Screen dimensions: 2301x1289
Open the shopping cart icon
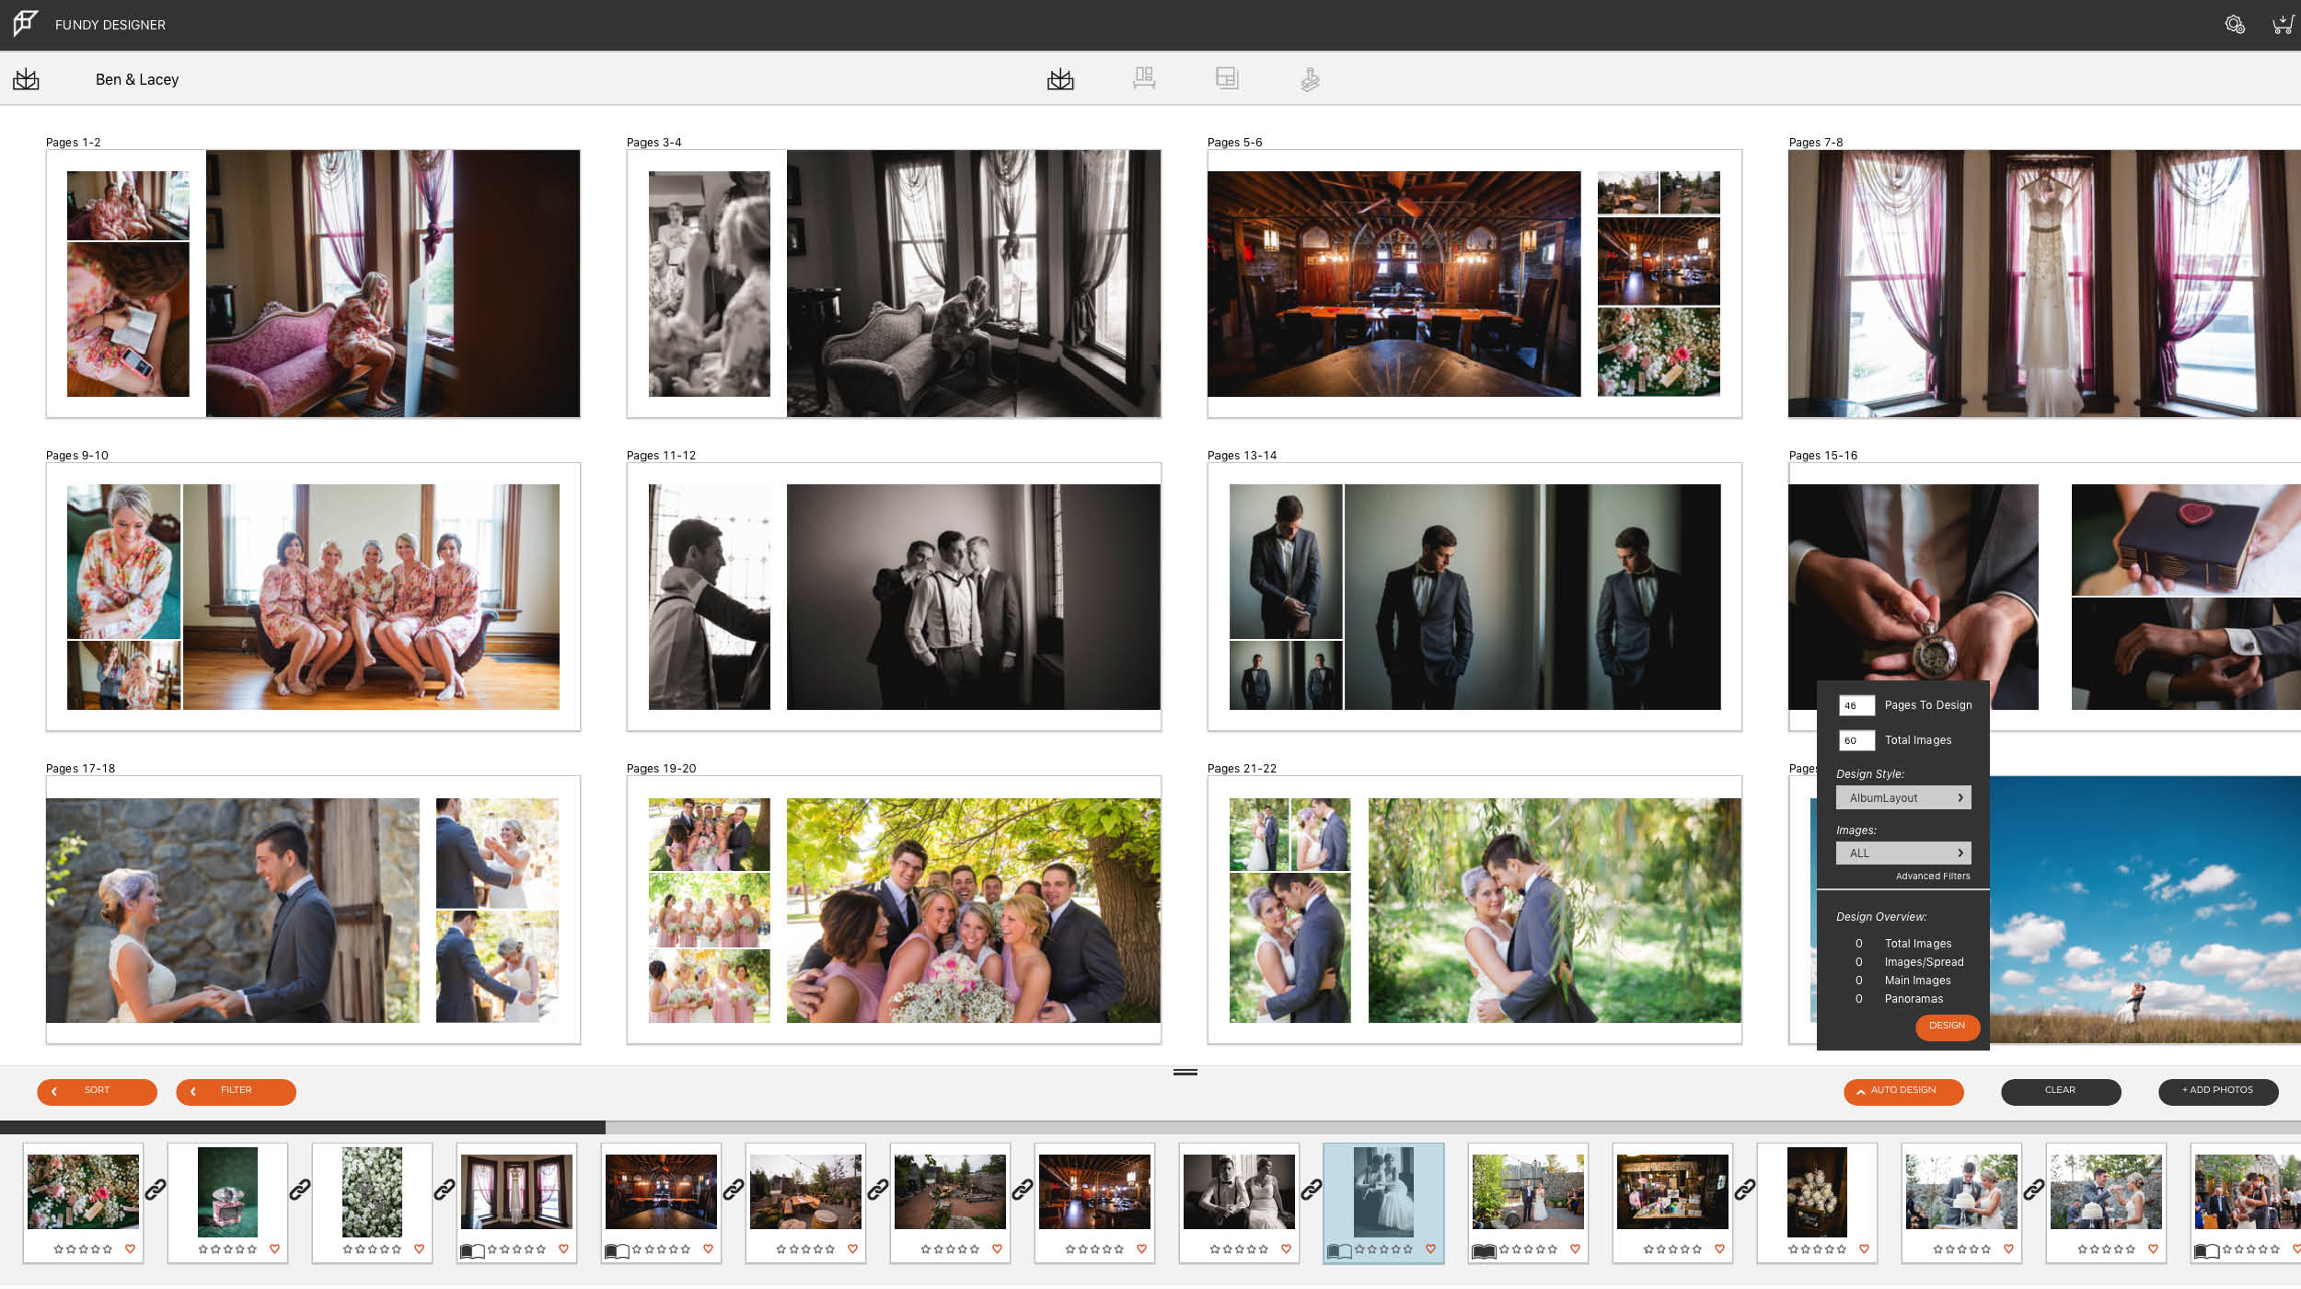(2282, 25)
